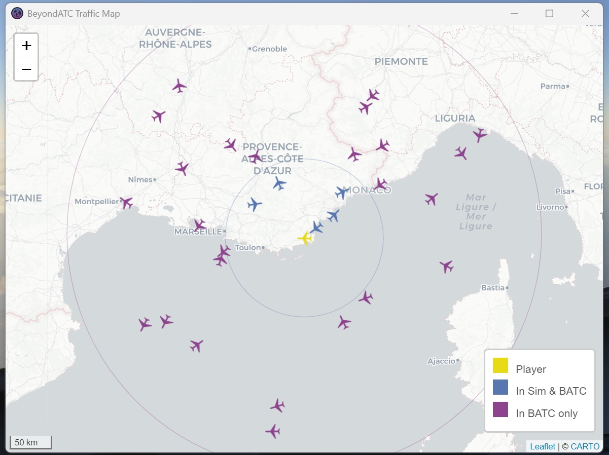Screen dimensions: 609x455
Task: Zoom out the map with minus button
Action: (26, 69)
